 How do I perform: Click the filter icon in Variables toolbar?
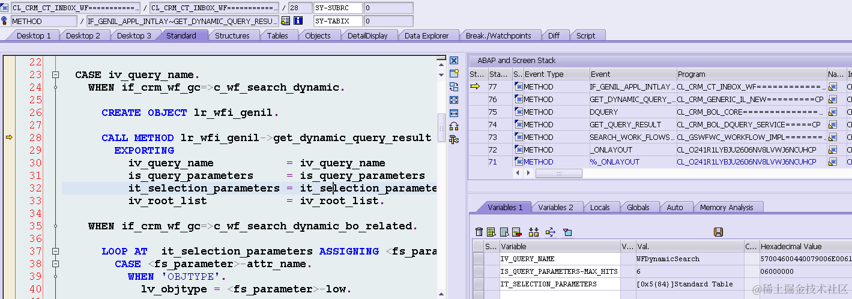click(567, 232)
